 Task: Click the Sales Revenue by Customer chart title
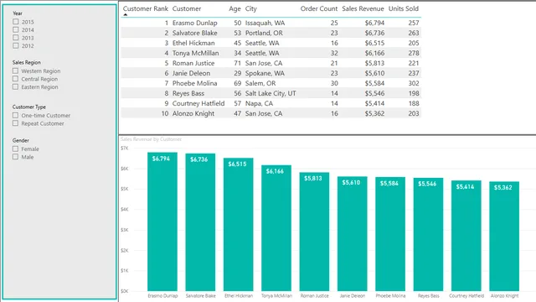(151, 139)
